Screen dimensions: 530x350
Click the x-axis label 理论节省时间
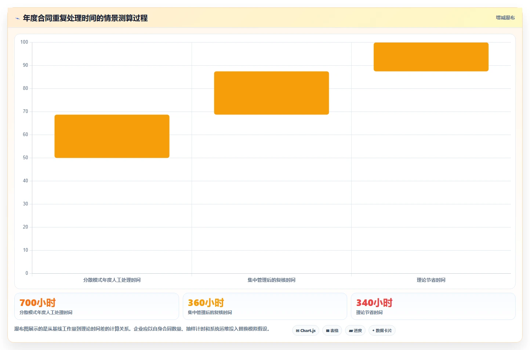point(431,280)
